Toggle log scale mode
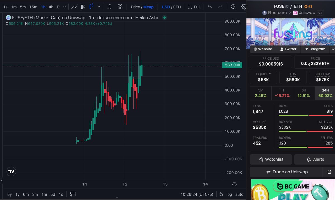This screenshot has height=200, width=335. 229,194
